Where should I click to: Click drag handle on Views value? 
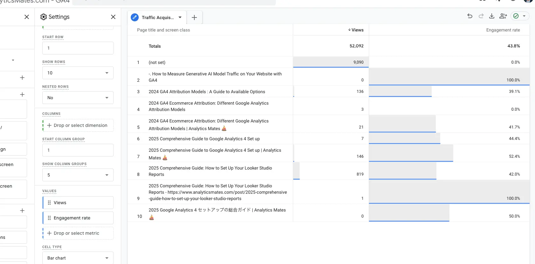[x=49, y=203]
